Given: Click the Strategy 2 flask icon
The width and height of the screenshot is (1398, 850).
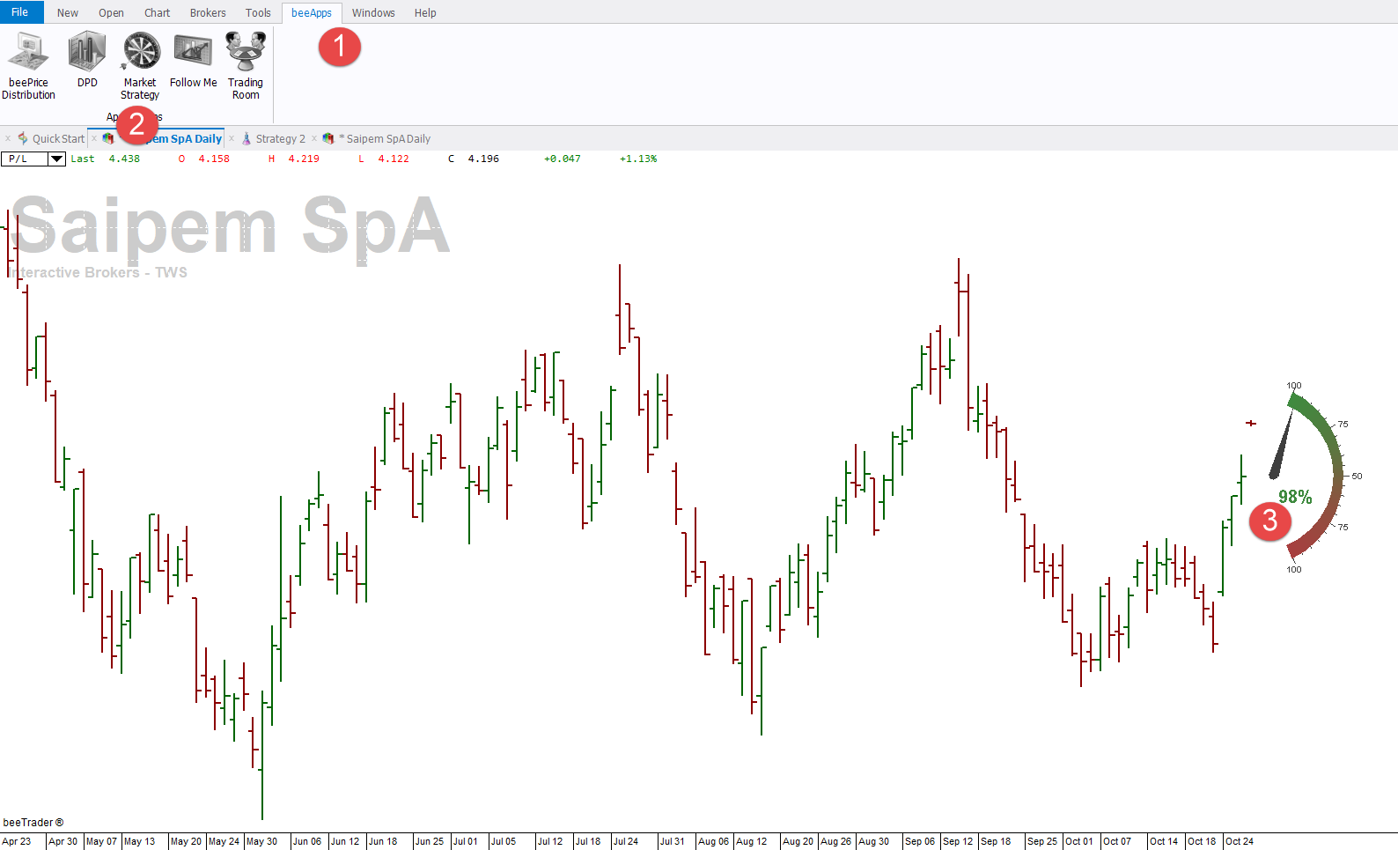Looking at the screenshot, I should 246,138.
